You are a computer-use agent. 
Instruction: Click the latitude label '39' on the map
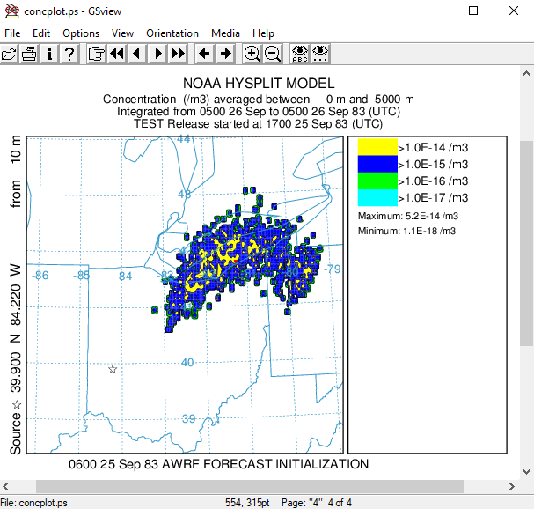pos(188,418)
